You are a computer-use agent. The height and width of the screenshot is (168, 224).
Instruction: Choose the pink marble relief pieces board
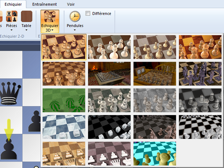point(109,153)
